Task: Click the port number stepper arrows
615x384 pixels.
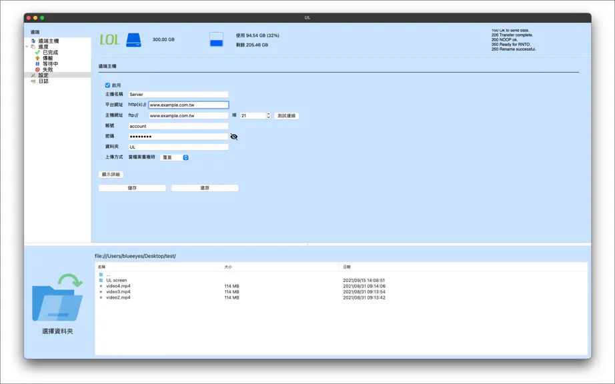Action: coord(269,115)
